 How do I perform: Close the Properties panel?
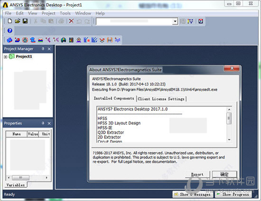[49, 123]
